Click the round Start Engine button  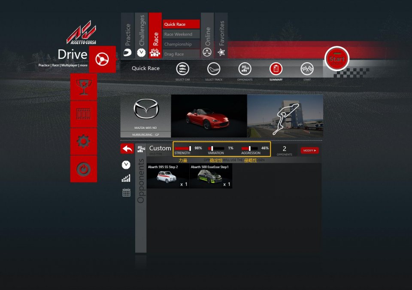[337, 59]
